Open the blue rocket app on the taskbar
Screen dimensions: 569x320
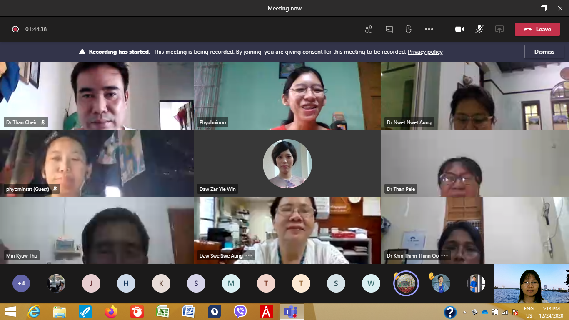(x=85, y=312)
